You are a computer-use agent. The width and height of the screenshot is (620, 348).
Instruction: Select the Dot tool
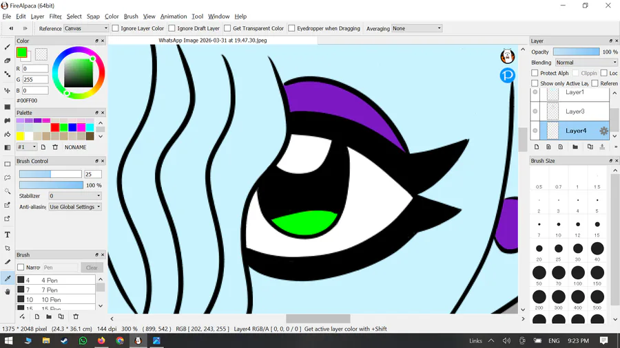coord(7,74)
